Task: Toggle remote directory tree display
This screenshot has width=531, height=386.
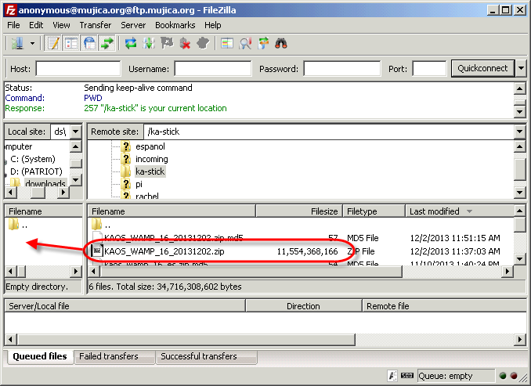Action: [x=89, y=43]
